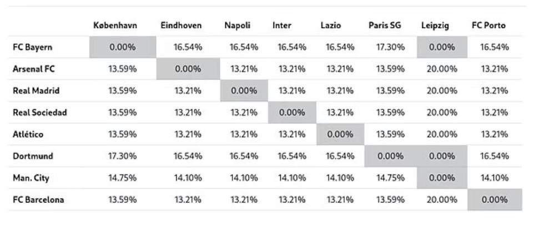Click the Eindhoven column header

[x=181, y=25]
